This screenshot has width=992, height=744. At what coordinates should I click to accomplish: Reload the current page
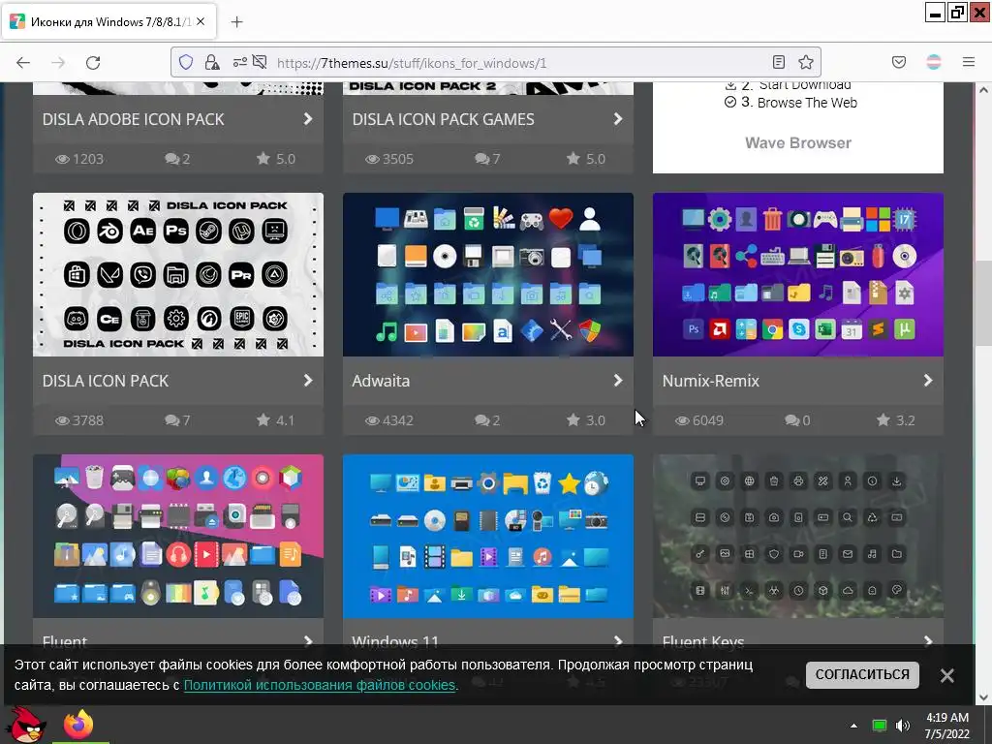[93, 63]
